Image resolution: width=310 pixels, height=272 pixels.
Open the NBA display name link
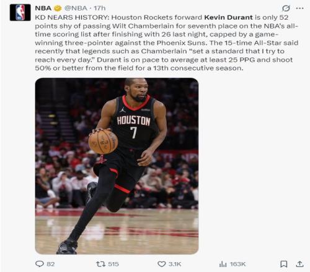click(x=43, y=8)
